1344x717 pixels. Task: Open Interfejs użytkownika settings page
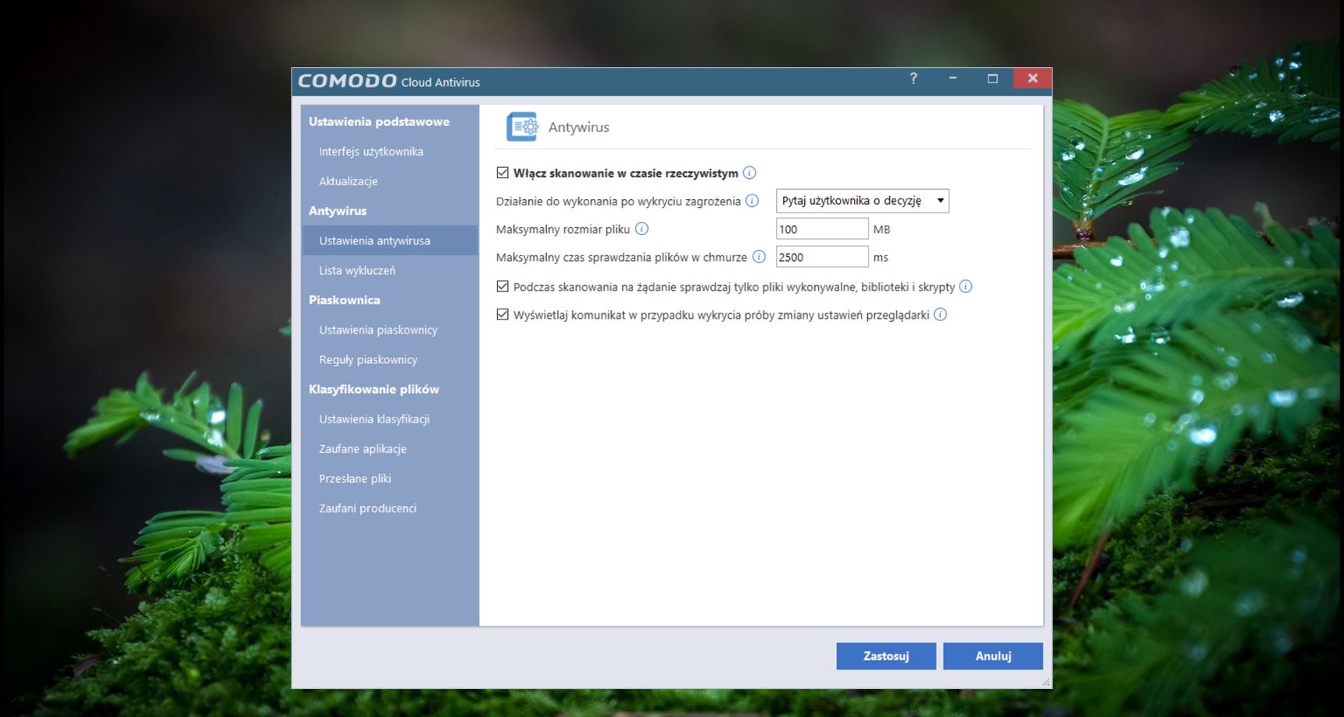click(371, 152)
